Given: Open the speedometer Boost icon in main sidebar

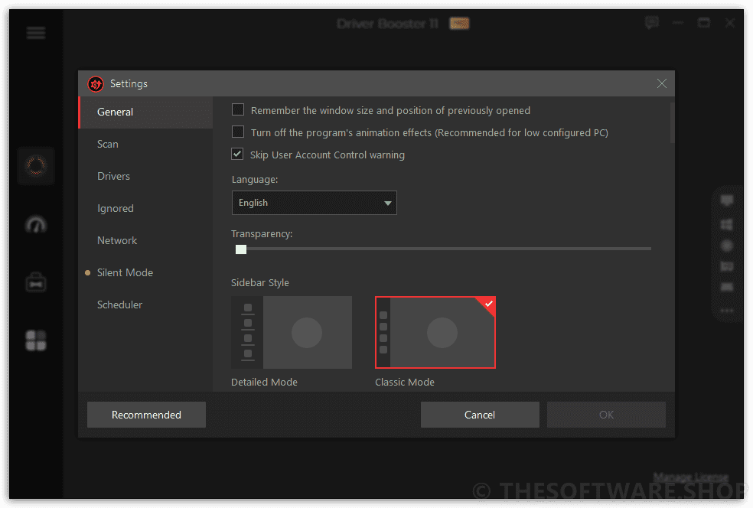Looking at the screenshot, I should coord(36,225).
